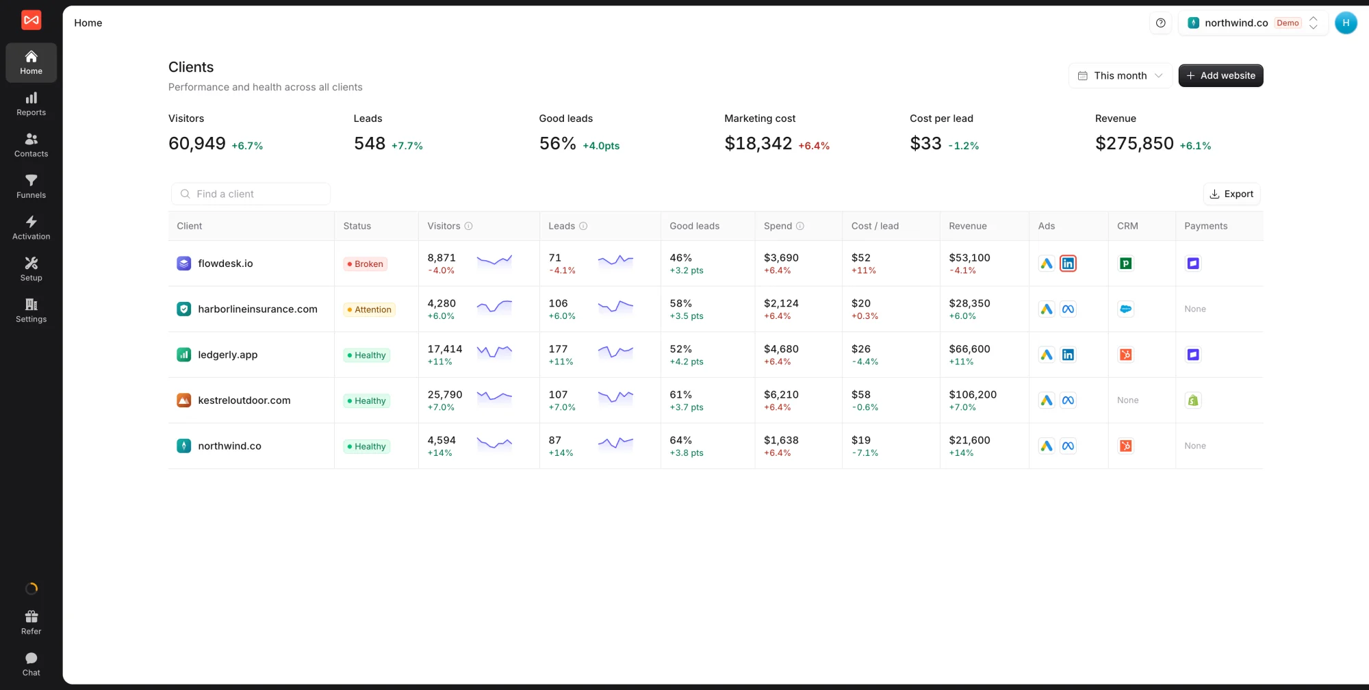The image size is (1369, 690).
Task: Click the Spend column info icon
Action: (x=800, y=226)
